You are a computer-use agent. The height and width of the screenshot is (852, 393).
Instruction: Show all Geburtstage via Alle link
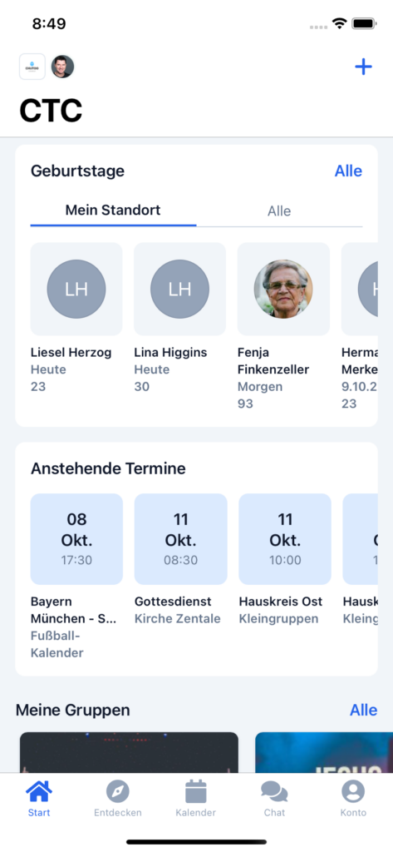click(348, 171)
